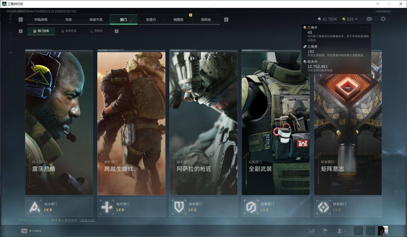Click the 申请入队 link in chat

87,220
